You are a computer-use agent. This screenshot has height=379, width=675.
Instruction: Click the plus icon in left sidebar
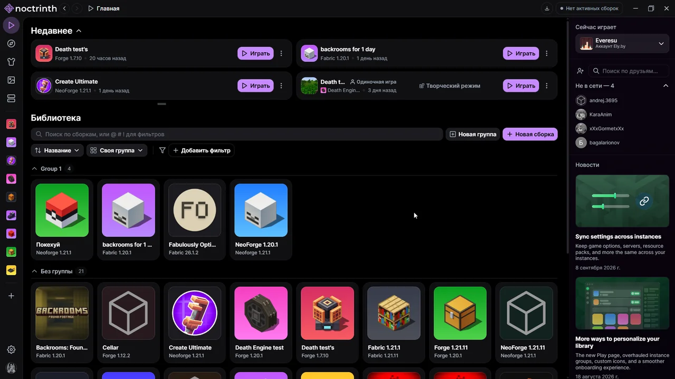click(11, 296)
